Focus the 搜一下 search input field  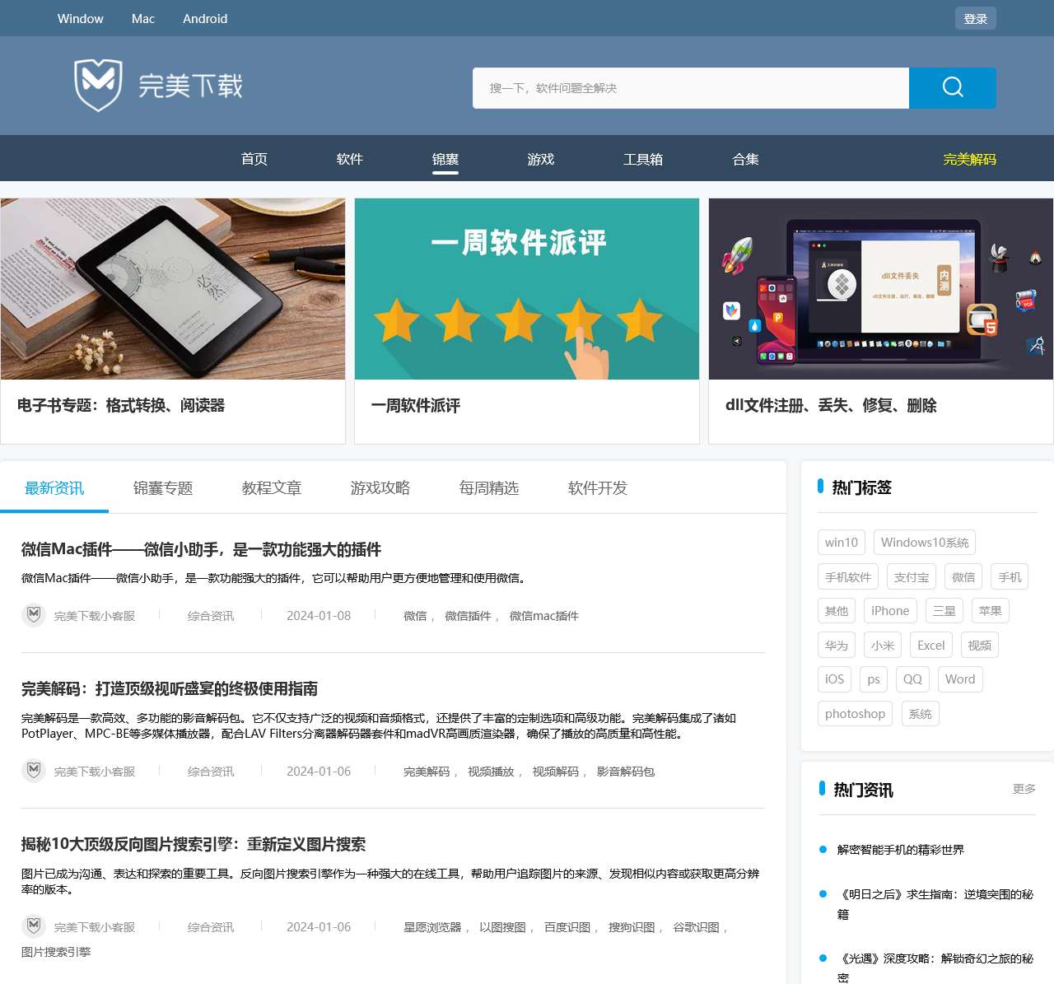click(x=690, y=88)
